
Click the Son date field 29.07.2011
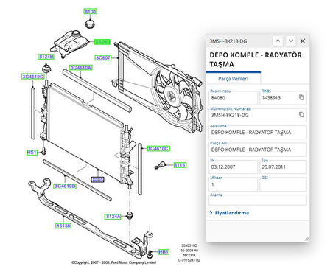coord(283,167)
